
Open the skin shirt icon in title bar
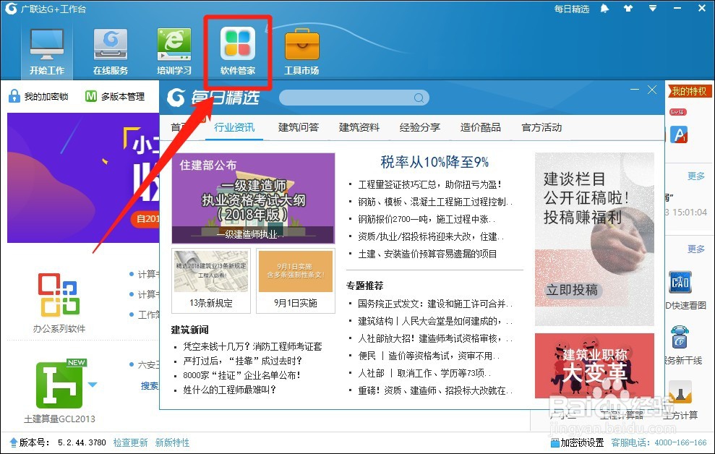pos(628,9)
